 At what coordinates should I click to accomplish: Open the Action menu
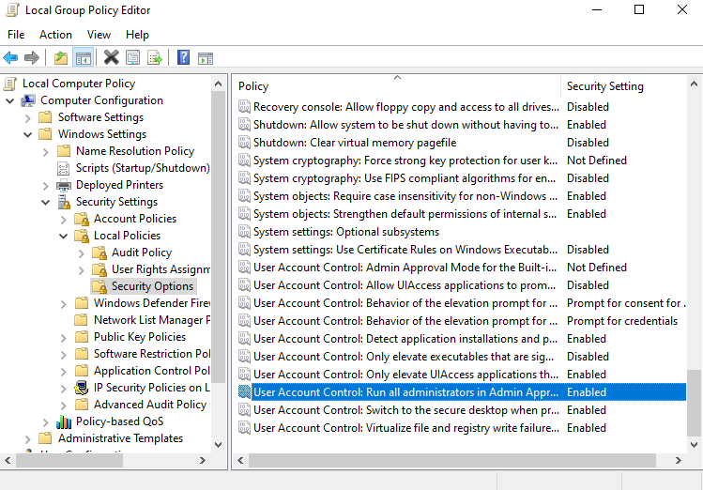[x=55, y=35]
